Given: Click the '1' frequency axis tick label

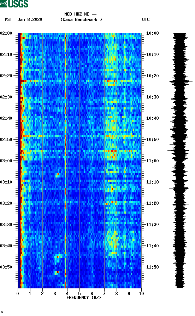Looking at the screenshot, I should coord(30,293).
